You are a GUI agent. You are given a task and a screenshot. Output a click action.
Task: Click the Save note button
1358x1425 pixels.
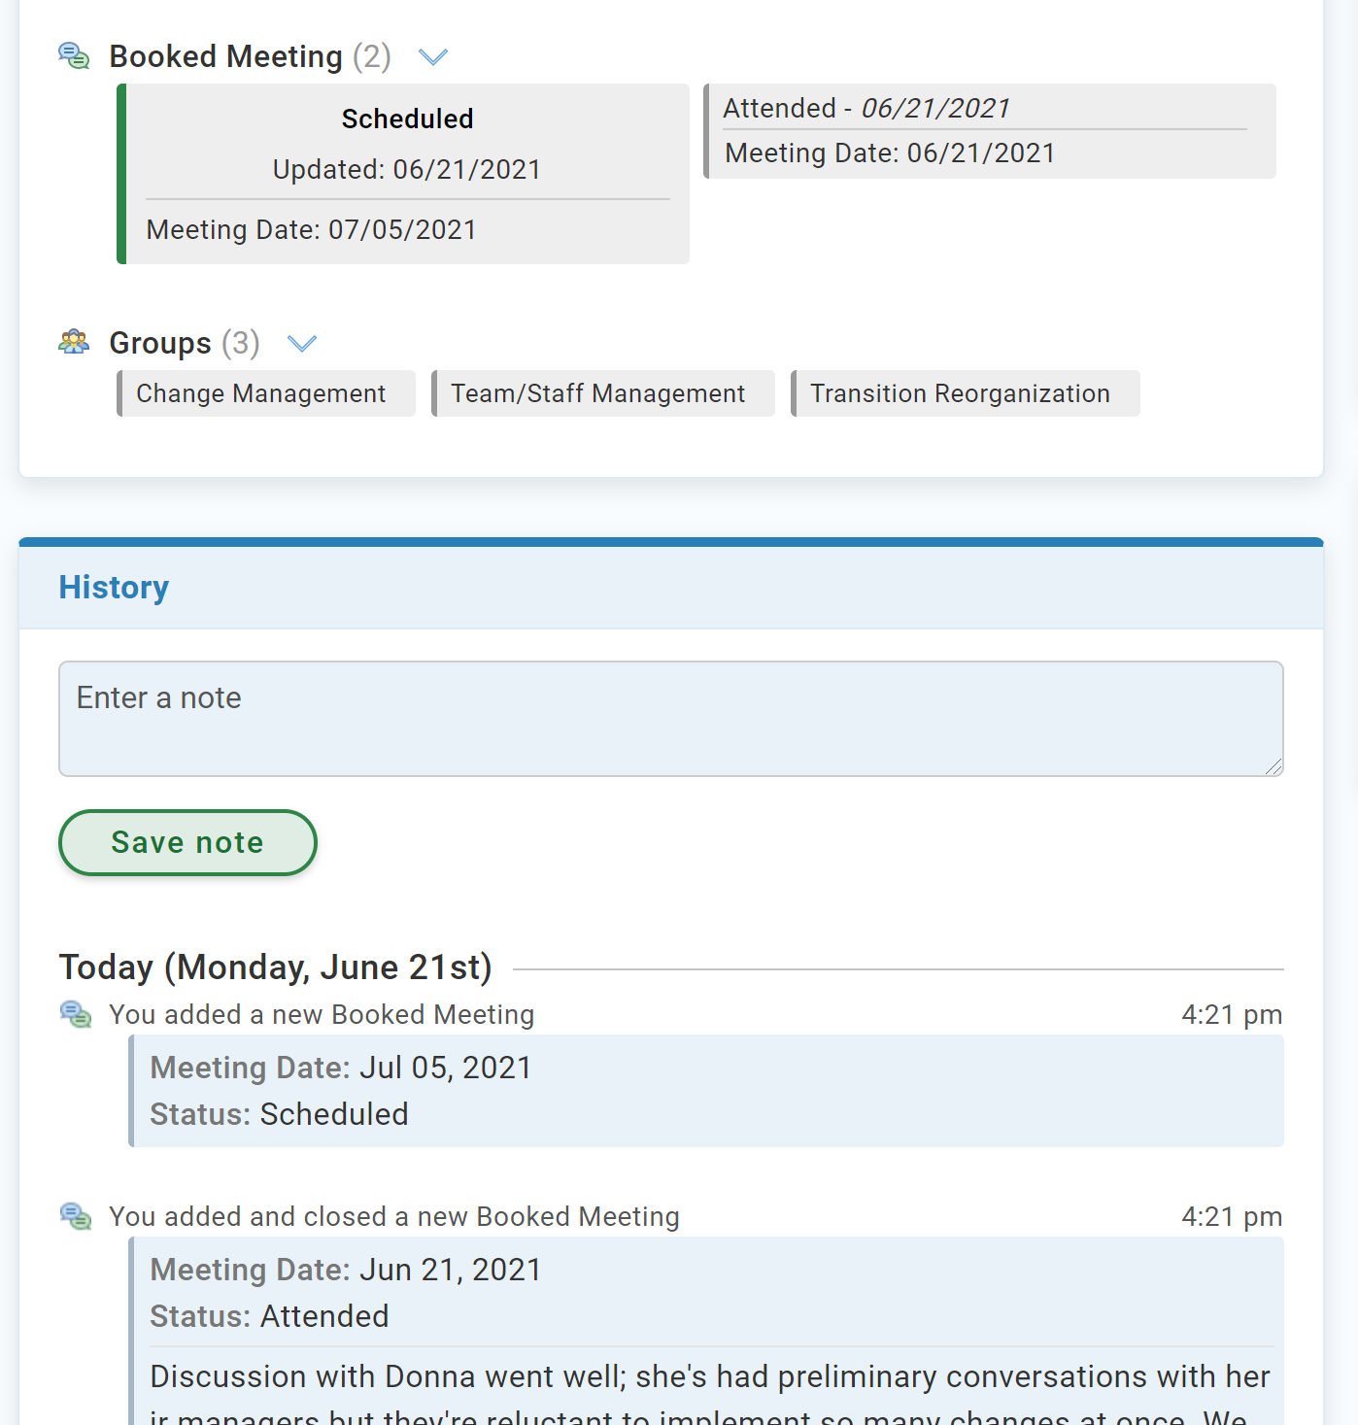(x=187, y=842)
